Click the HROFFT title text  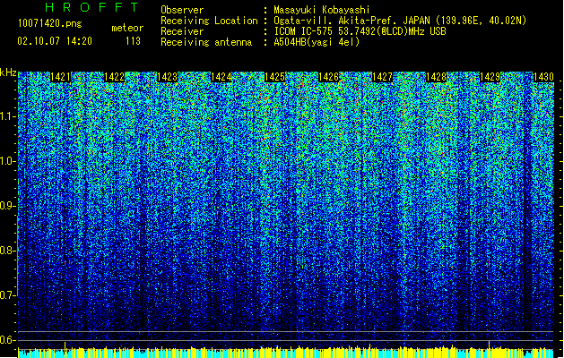tap(91, 7)
